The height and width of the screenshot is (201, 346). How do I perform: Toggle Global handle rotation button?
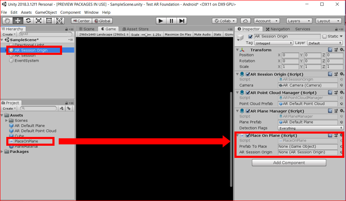102,21
